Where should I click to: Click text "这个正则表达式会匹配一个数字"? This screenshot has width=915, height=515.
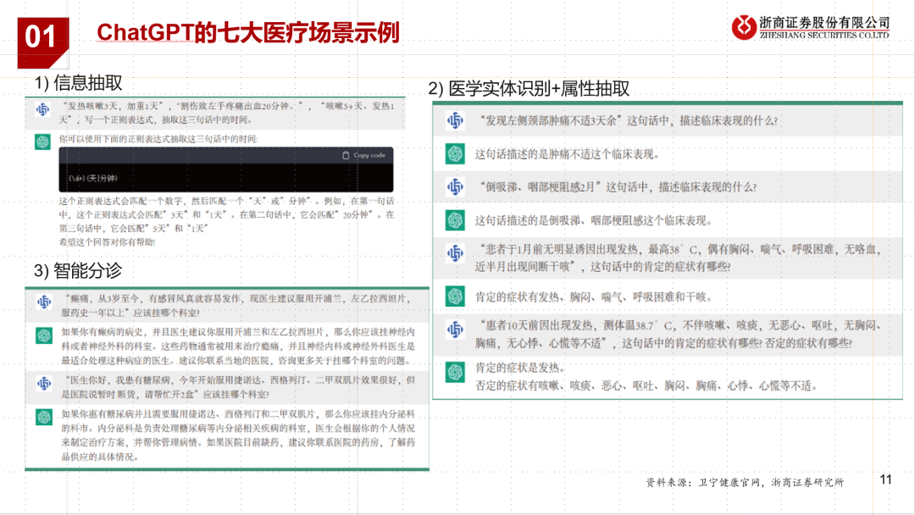click(119, 201)
